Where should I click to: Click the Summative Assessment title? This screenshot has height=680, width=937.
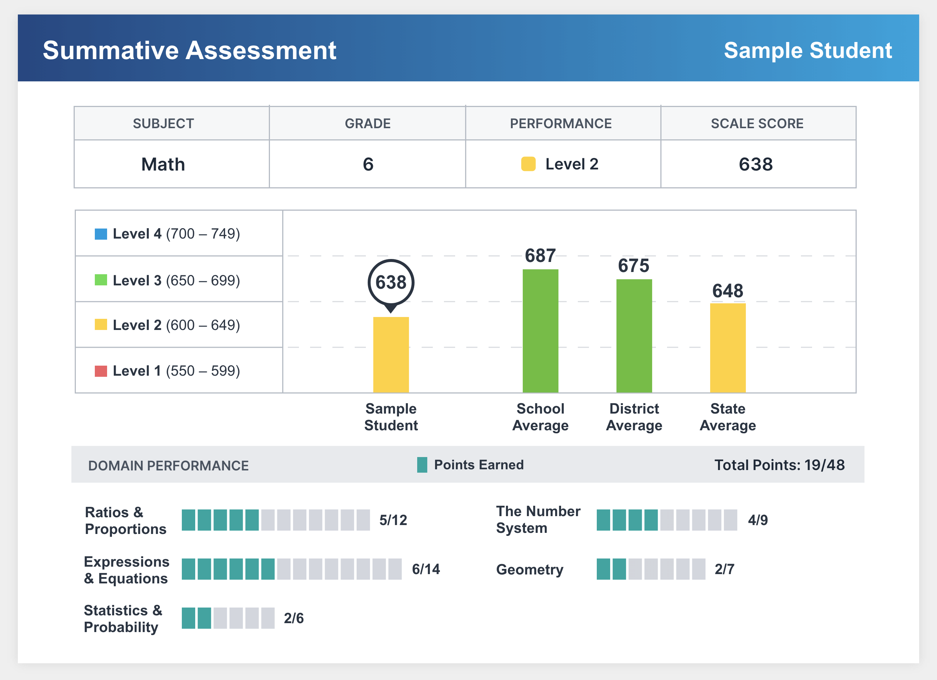[189, 51]
